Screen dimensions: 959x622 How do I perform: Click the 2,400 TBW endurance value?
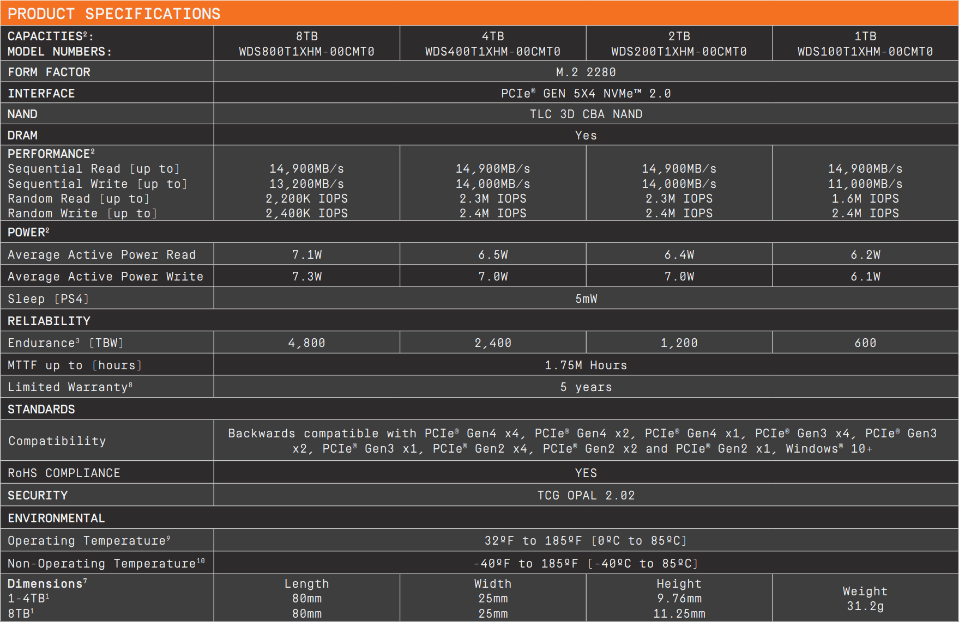[x=493, y=343]
